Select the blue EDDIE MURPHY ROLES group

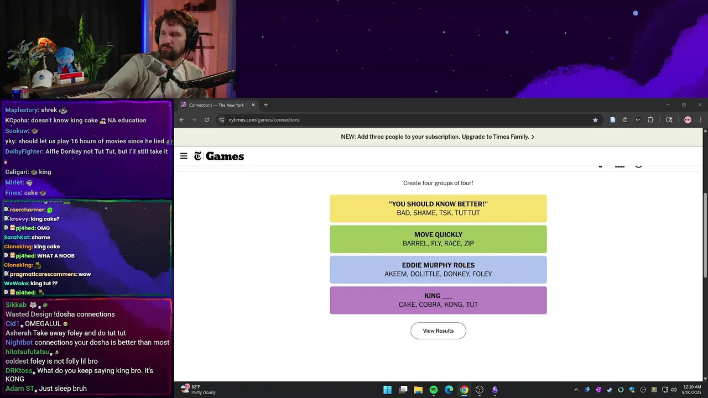tap(438, 270)
